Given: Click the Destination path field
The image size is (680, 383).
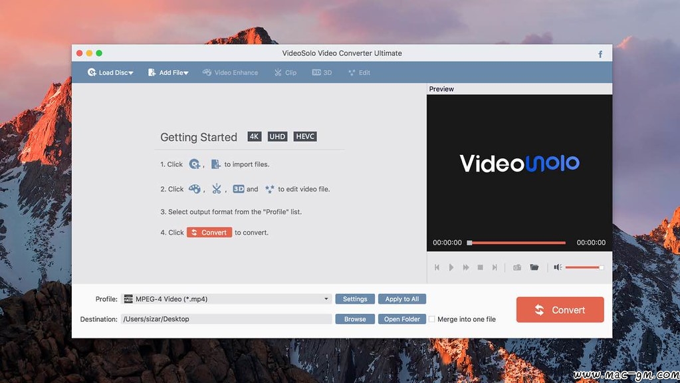Looking at the screenshot, I should [x=227, y=319].
